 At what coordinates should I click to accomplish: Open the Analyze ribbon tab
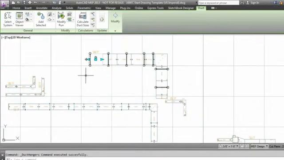pyautogui.click(x=56, y=8)
